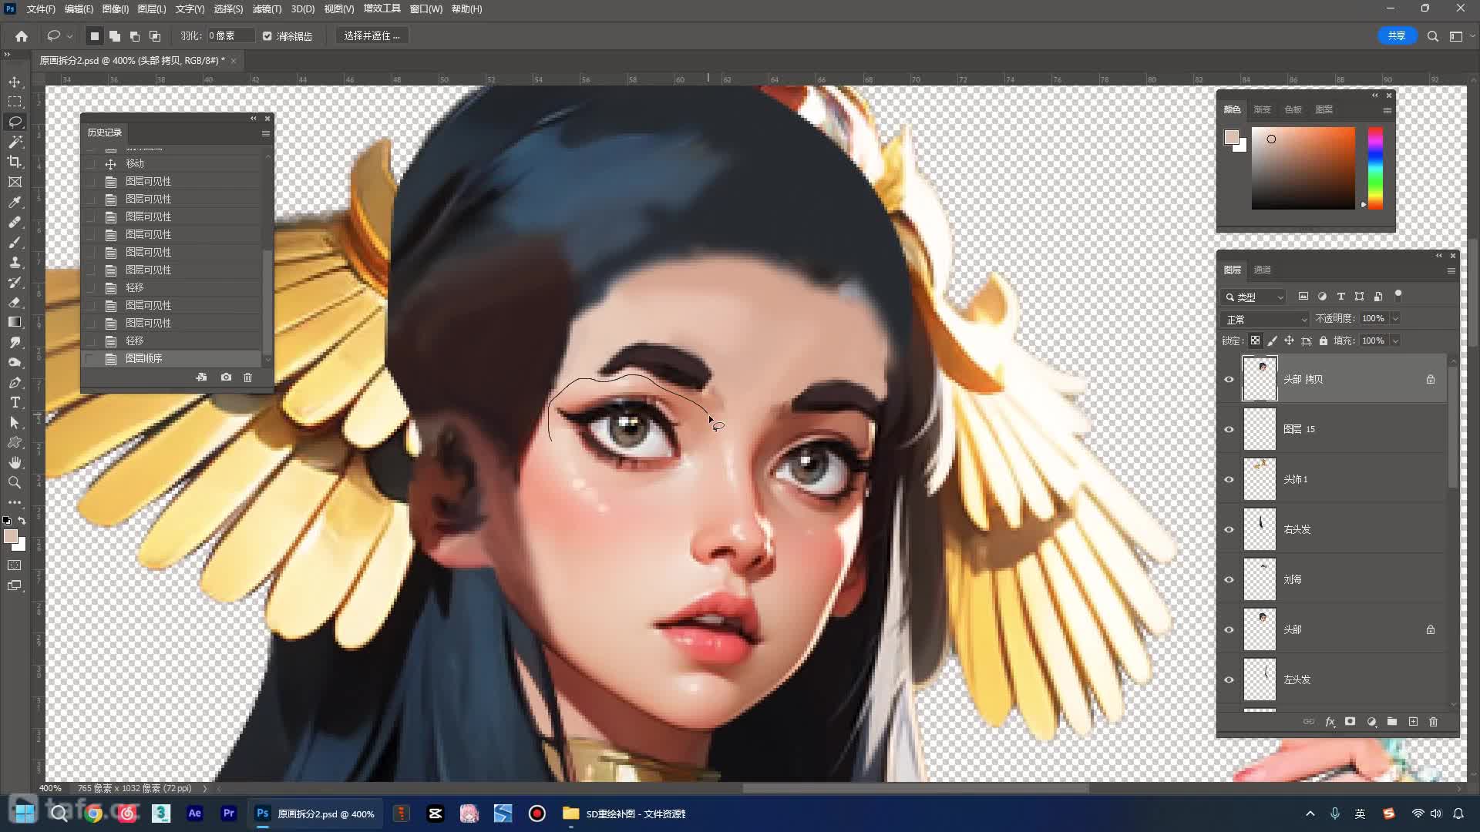Hide the 头饰1 layer
Viewport: 1480px width, 832px height.
[1229, 479]
